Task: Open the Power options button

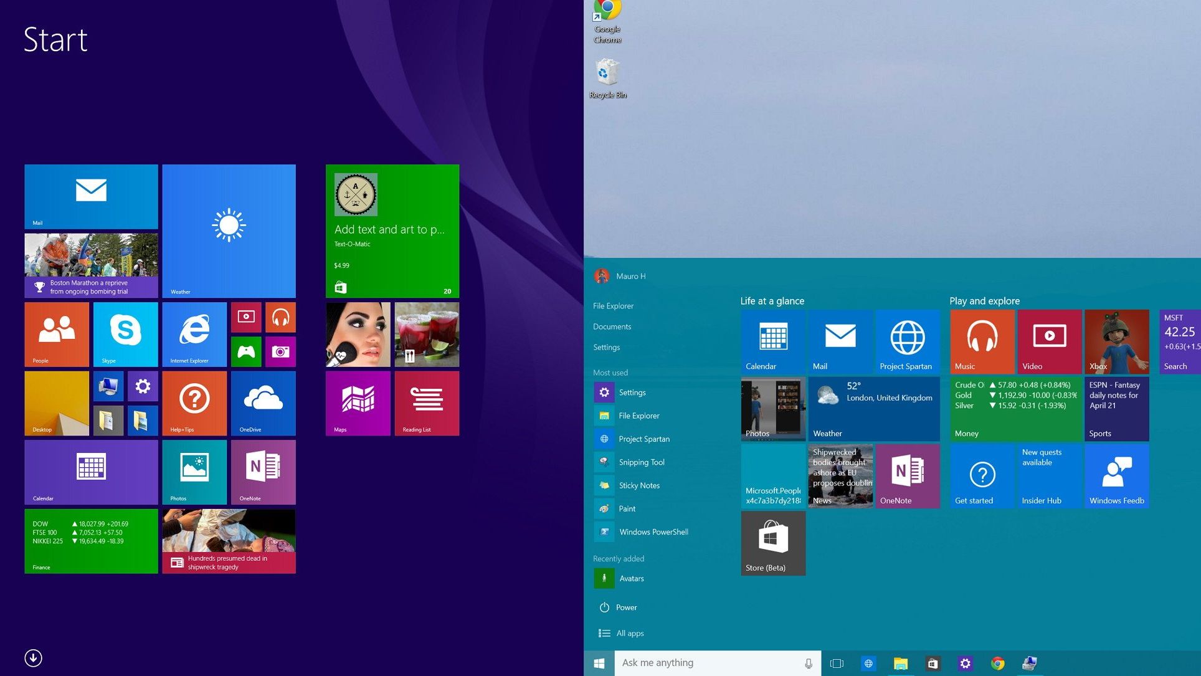Action: coord(619,607)
